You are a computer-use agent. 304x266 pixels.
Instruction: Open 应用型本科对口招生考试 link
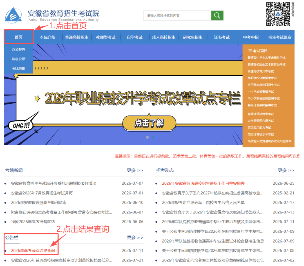pos(263,85)
